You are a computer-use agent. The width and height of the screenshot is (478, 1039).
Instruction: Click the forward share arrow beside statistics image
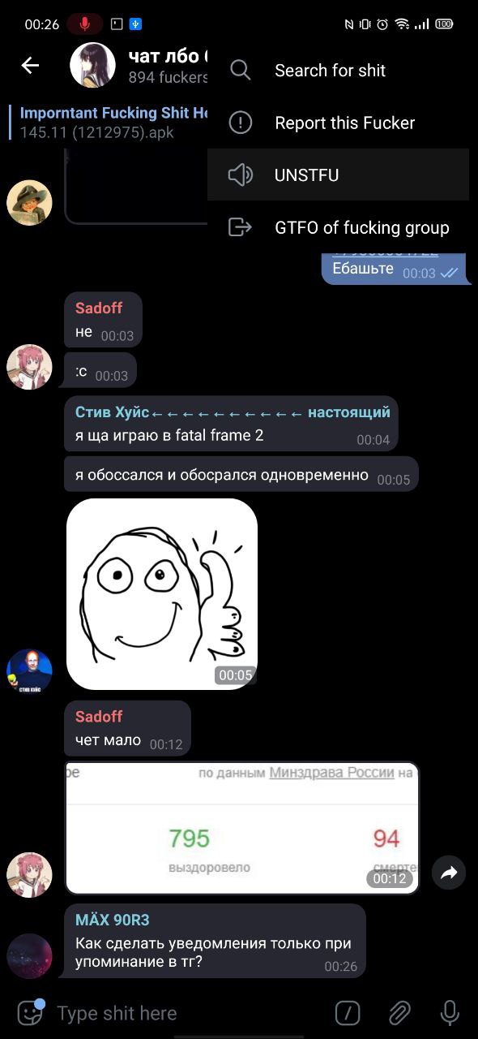coord(449,873)
